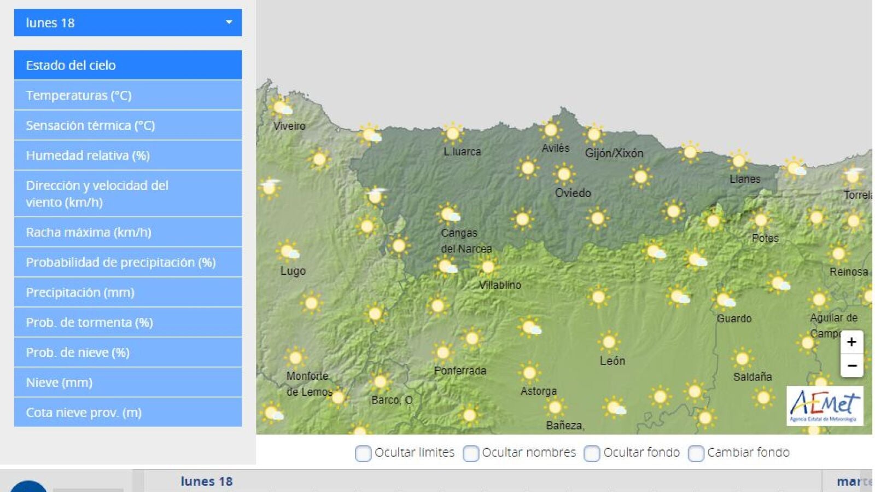
Task: Click the weather icon above Viveiro
Action: pos(281,107)
